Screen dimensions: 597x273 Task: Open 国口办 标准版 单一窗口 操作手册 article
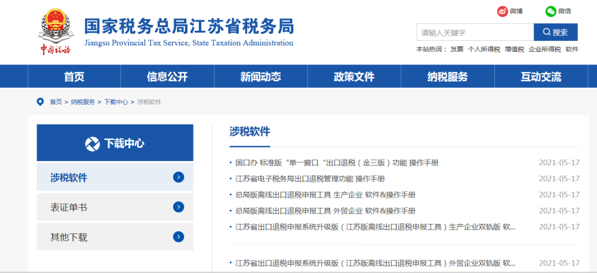[337, 163]
